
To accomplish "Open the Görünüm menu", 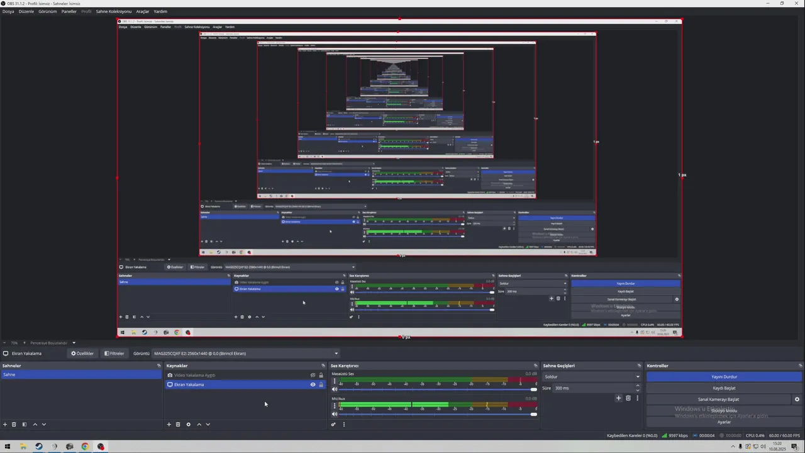I will coord(48,11).
